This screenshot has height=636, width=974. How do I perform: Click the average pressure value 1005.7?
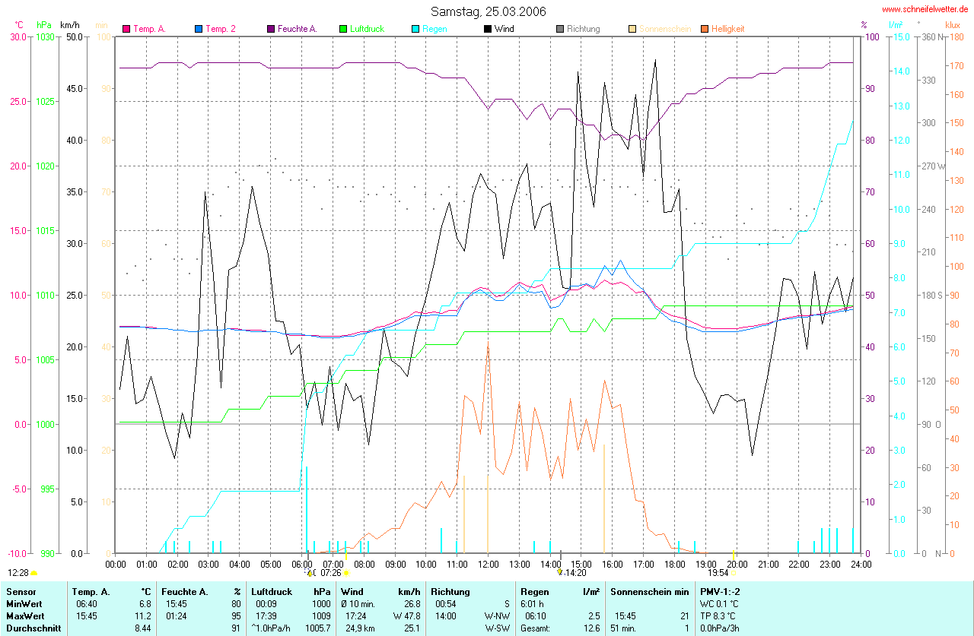[317, 628]
